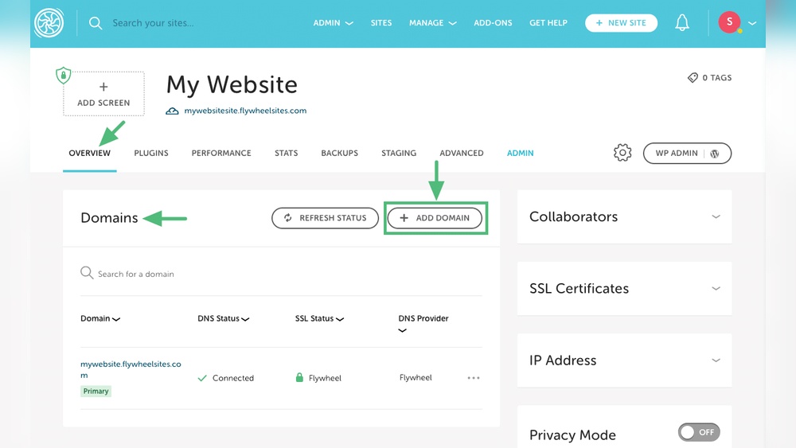Image resolution: width=796 pixels, height=448 pixels.
Task: Toggle Privacy Mode switch
Action: (x=699, y=432)
